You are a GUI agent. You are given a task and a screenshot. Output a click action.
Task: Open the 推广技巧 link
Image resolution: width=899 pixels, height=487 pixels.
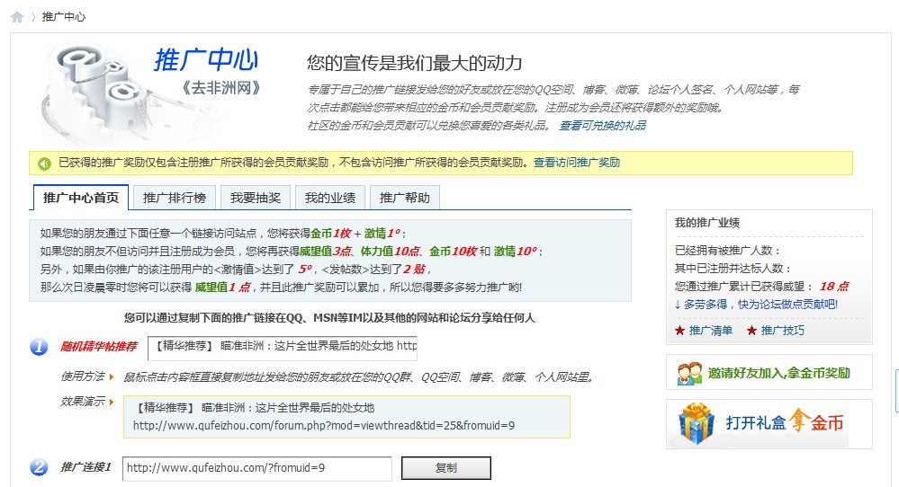(783, 330)
